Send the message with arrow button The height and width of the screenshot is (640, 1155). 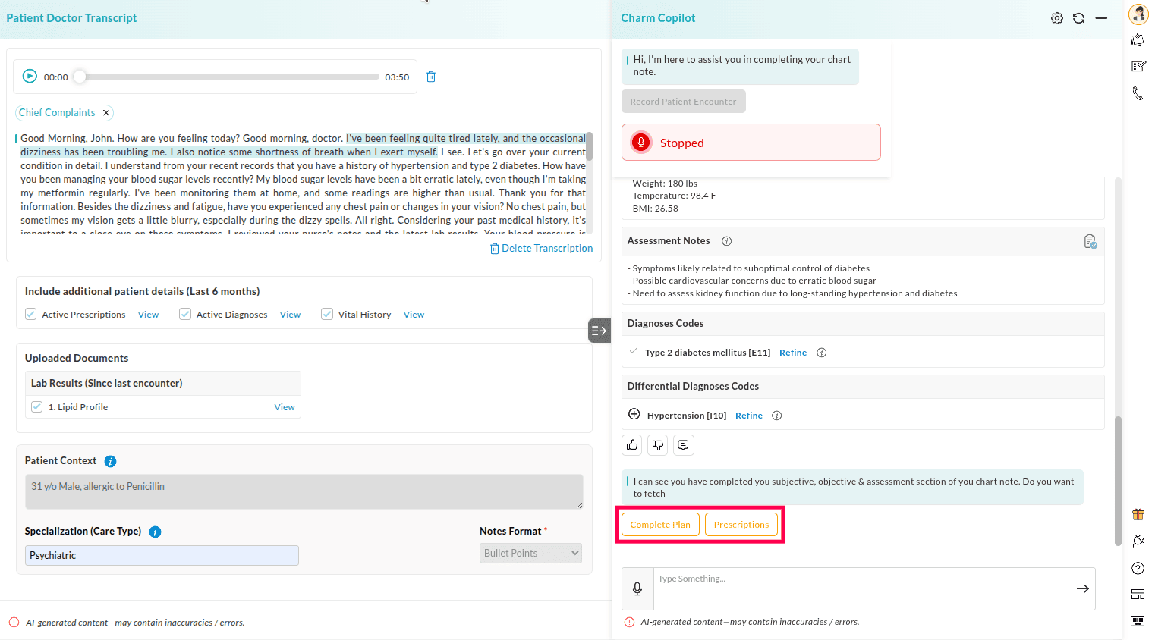(x=1082, y=588)
